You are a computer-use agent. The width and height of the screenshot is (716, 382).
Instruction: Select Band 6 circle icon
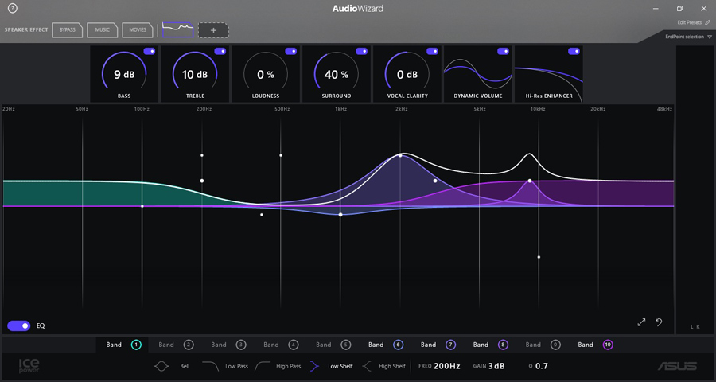(x=399, y=345)
